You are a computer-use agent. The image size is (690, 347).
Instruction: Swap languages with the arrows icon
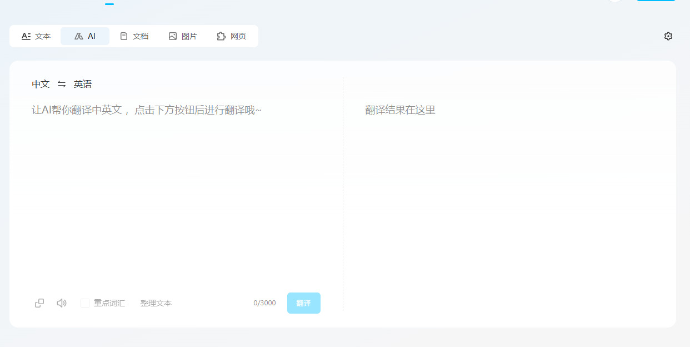coord(62,84)
